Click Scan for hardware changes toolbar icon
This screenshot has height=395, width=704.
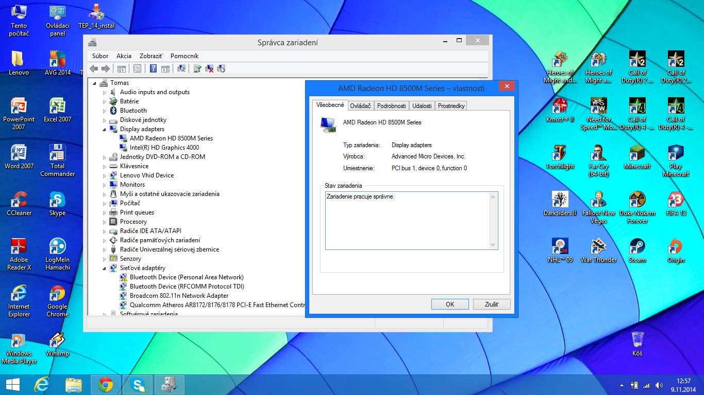tap(181, 68)
